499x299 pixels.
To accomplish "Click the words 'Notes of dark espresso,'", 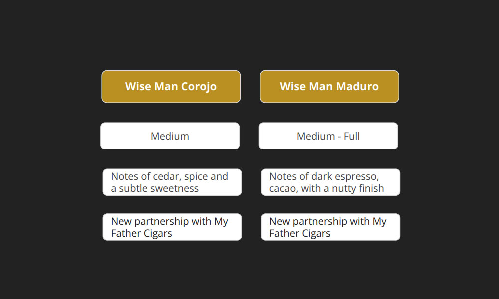I will pyautogui.click(x=324, y=176).
